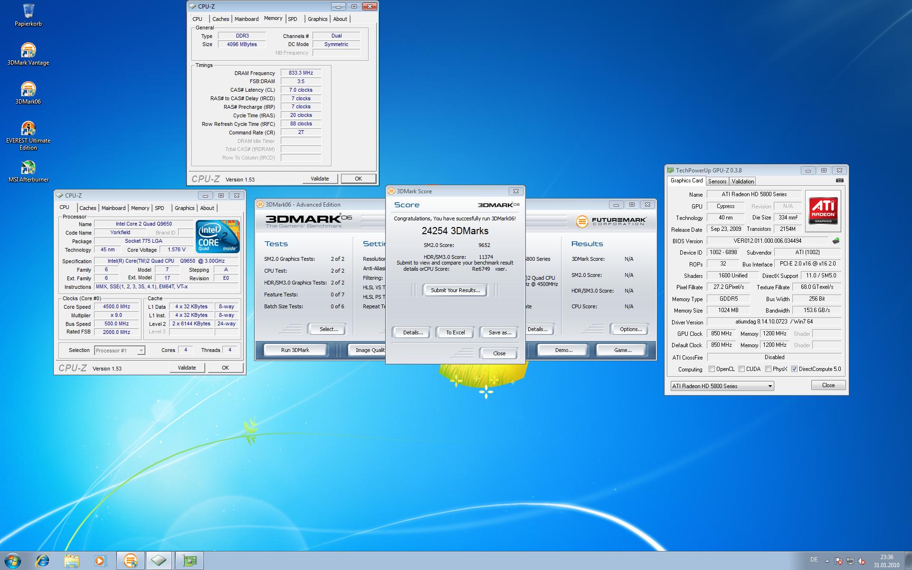Open Internet Explorer taskbar icon
The width and height of the screenshot is (912, 570).
point(43,561)
